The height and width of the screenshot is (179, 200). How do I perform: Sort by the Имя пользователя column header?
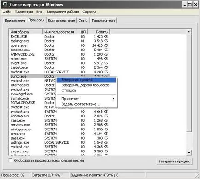click(59, 32)
